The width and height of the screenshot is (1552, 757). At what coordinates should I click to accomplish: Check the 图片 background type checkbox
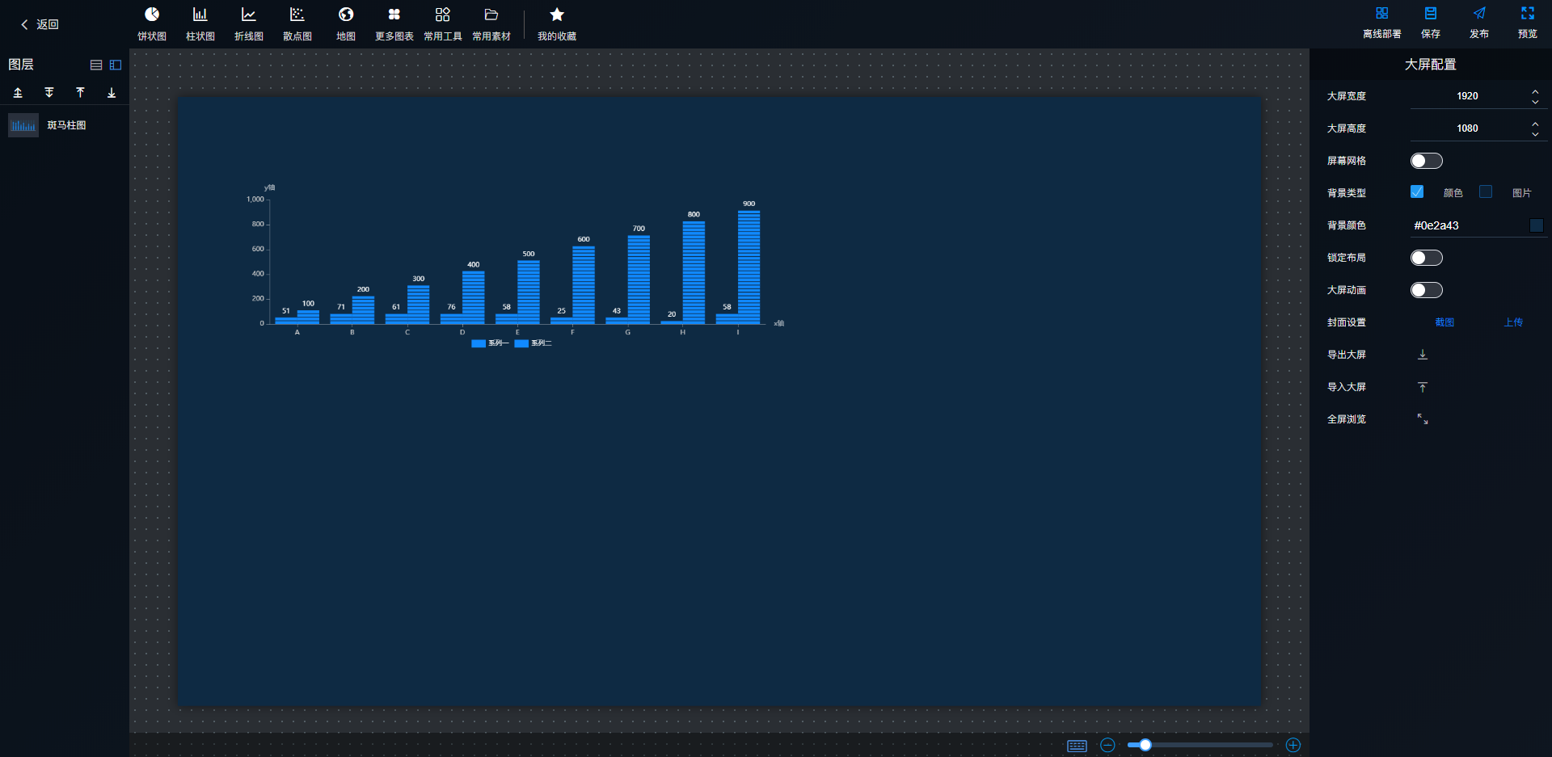coord(1486,191)
